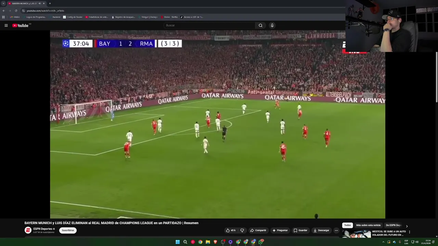Click the Preguntar button

pos(280,230)
